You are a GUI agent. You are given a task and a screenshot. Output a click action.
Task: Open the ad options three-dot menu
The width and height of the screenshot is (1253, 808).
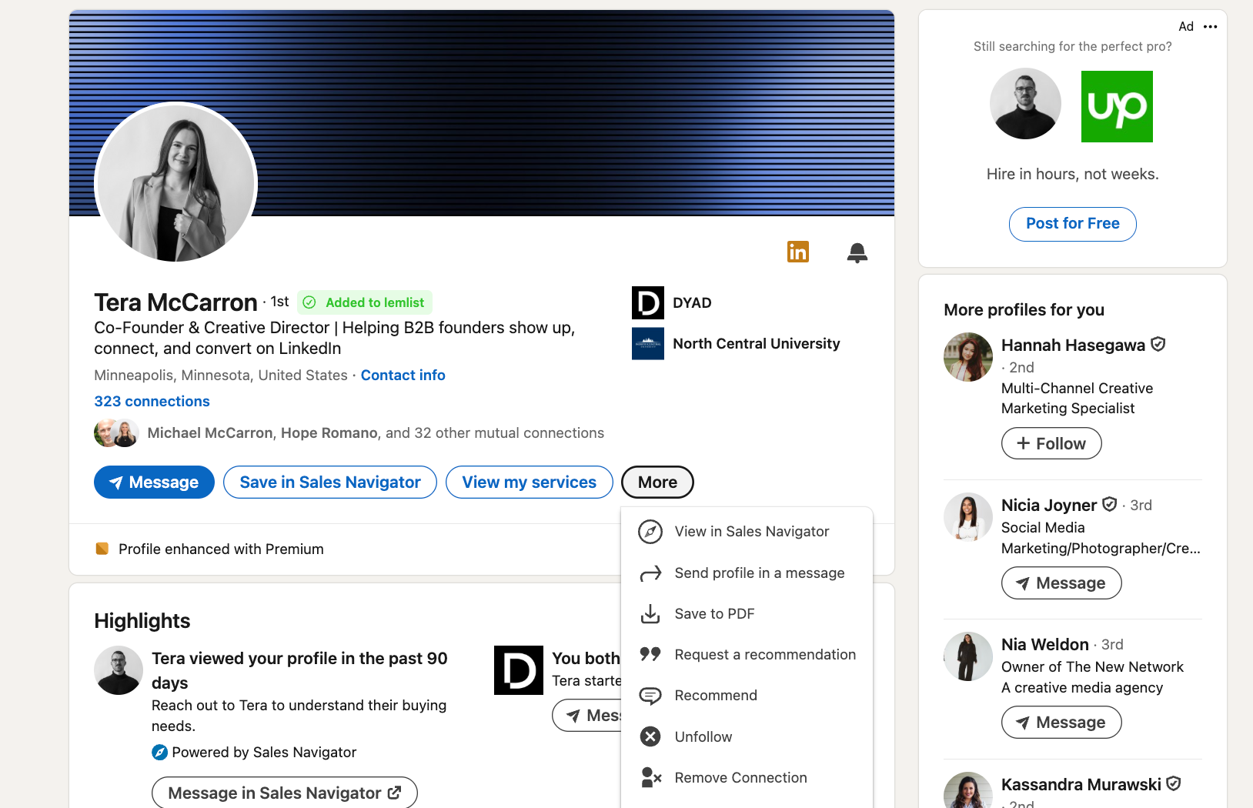point(1210,27)
